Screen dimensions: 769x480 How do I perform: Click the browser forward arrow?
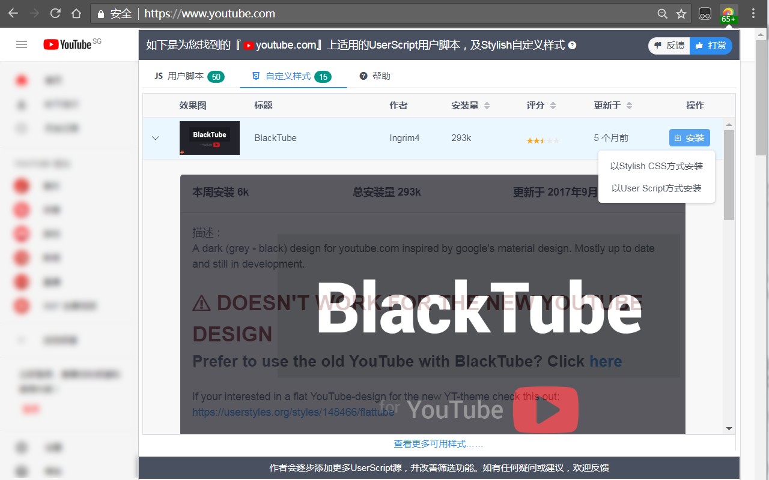pyautogui.click(x=35, y=13)
